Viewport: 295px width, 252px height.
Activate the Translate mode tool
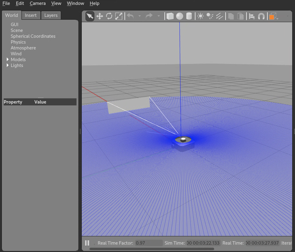tap(100, 16)
